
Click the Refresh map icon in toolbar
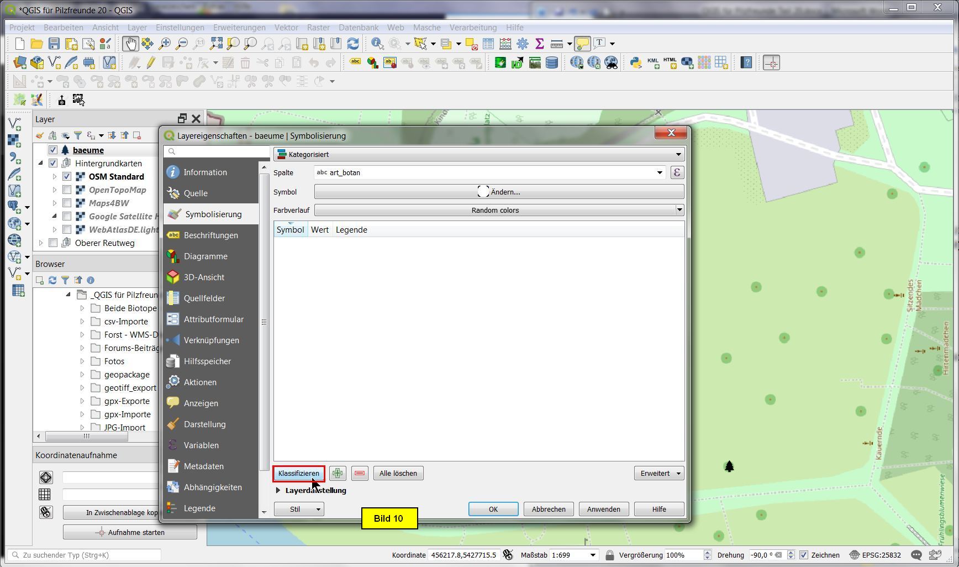tap(353, 44)
